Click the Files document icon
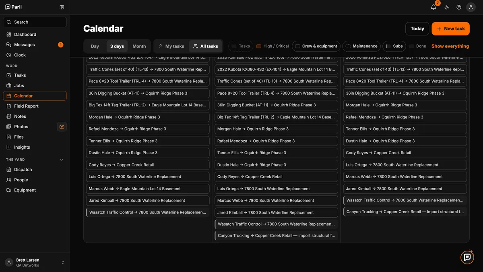Image resolution: width=483 pixels, height=272 pixels. click(9, 137)
